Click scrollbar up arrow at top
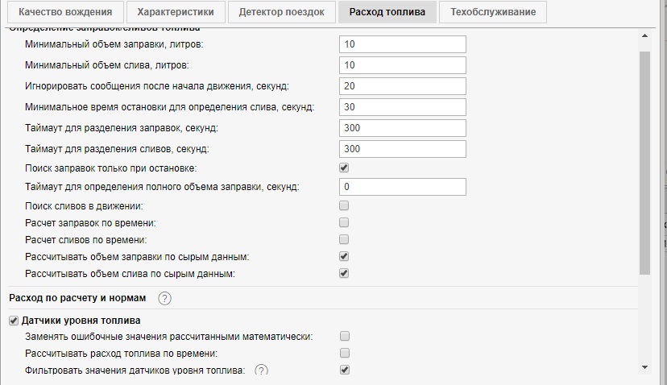The width and height of the screenshot is (667, 385). [x=644, y=37]
